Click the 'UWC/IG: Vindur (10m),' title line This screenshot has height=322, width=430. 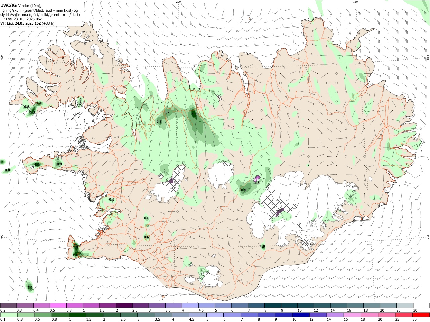pos(21,6)
